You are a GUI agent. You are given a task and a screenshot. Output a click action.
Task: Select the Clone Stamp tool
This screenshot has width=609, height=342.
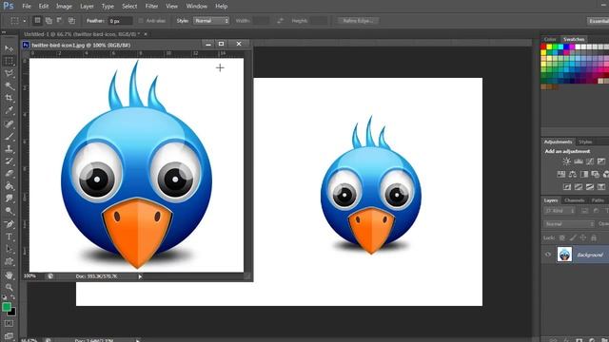[9, 149]
